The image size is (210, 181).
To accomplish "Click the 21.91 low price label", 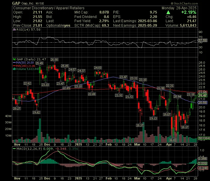I will pos(119,95).
